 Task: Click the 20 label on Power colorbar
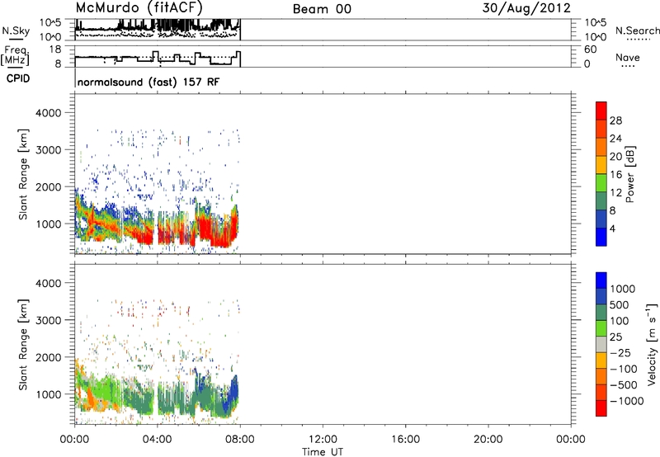[615, 157]
